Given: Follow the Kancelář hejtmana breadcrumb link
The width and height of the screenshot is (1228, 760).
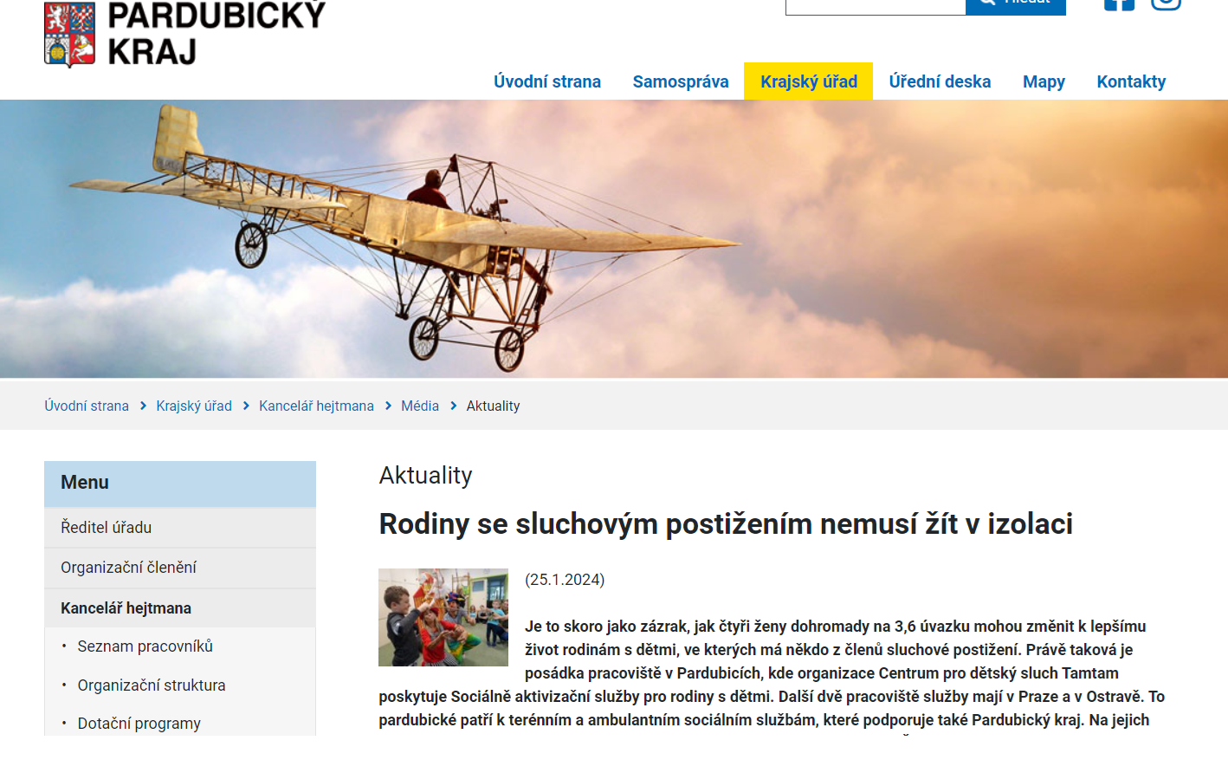Looking at the screenshot, I should tap(316, 406).
